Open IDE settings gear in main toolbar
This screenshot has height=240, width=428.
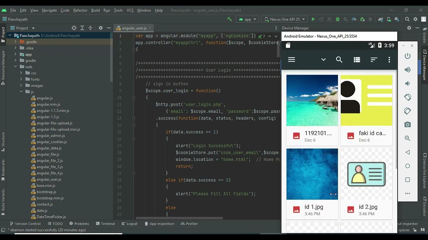(416, 19)
